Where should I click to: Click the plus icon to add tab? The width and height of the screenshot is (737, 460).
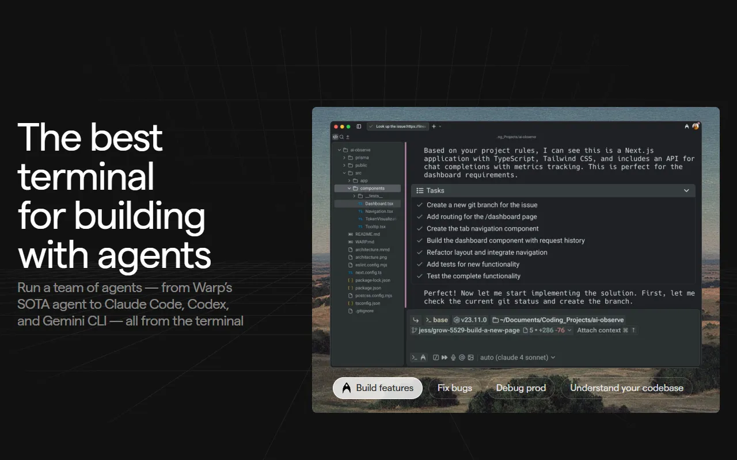[x=434, y=126]
